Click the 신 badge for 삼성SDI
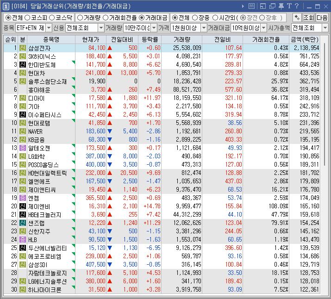Screen dimensions: 331x299 click(x=23, y=265)
